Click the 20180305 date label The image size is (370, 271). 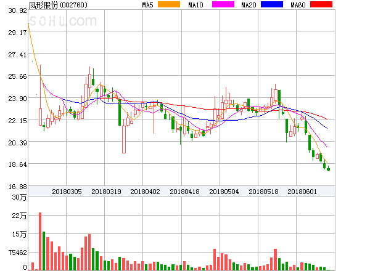tap(67, 192)
